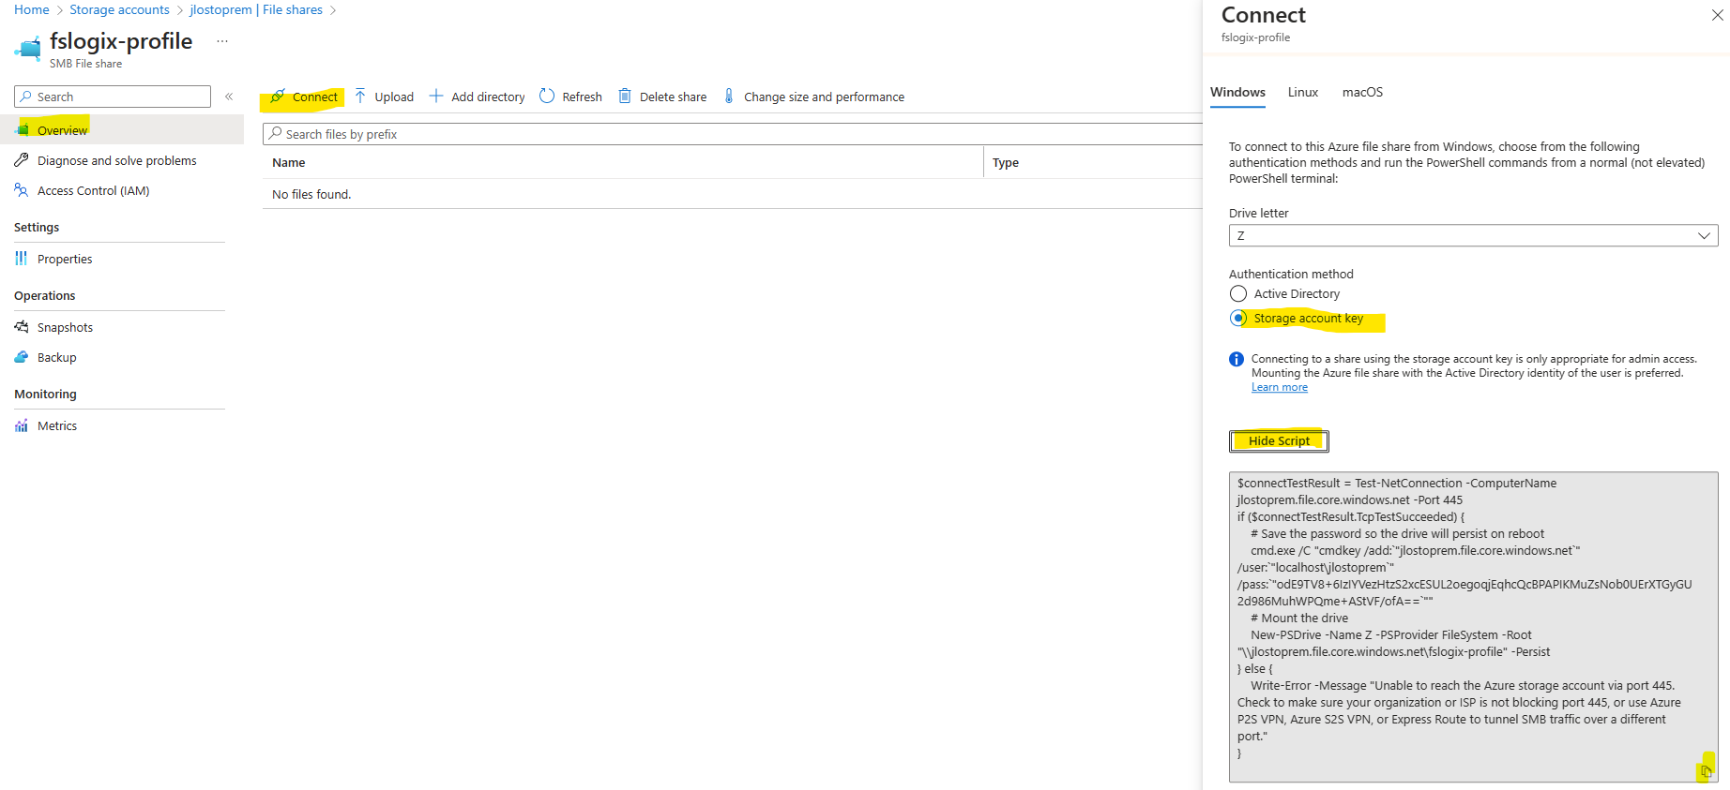Viewport: 1730px width, 790px height.
Task: Click the Connect toolbar button label
Action: 315,97
